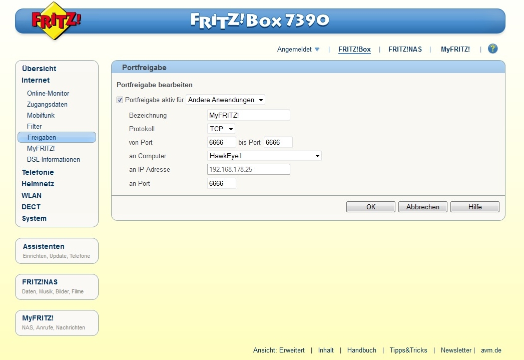This screenshot has width=524, height=360.
Task: Confirm with the OK button
Action: (x=371, y=207)
